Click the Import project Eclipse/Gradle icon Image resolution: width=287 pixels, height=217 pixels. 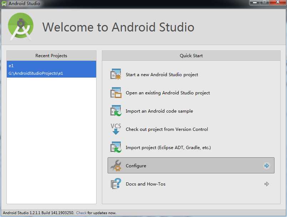coord(116,147)
